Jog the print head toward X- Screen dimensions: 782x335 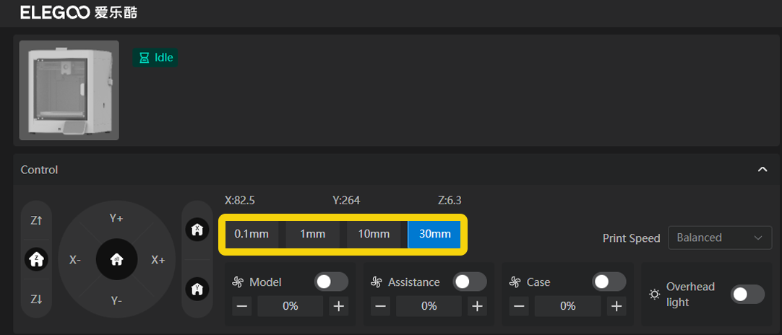75,260
